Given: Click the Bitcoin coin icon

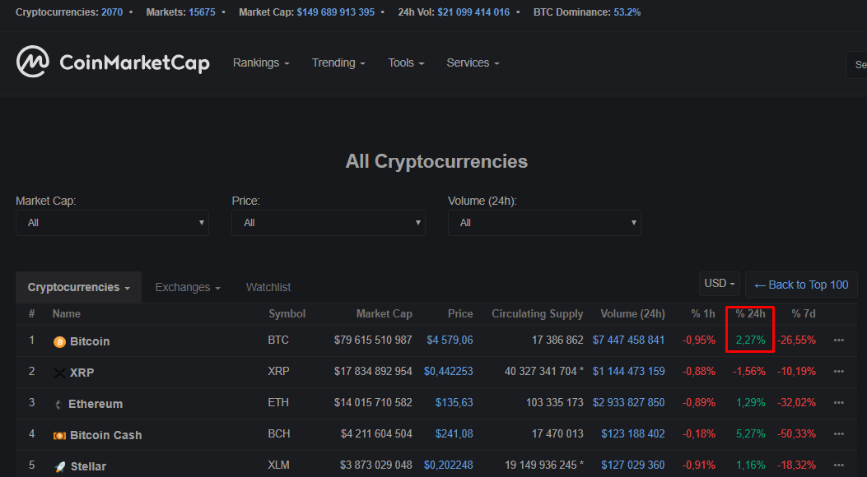Looking at the screenshot, I should 59,341.
